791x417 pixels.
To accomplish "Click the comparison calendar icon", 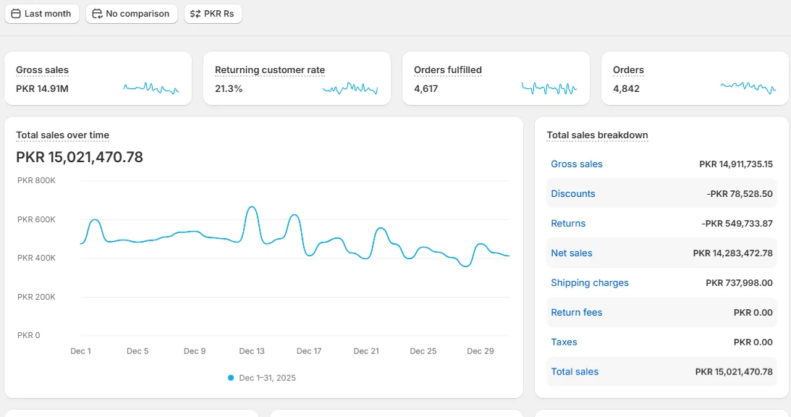I will coord(98,14).
